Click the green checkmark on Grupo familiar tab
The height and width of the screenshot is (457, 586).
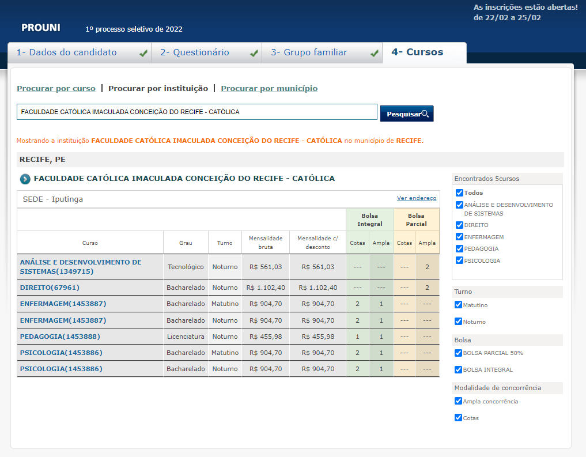[375, 54]
